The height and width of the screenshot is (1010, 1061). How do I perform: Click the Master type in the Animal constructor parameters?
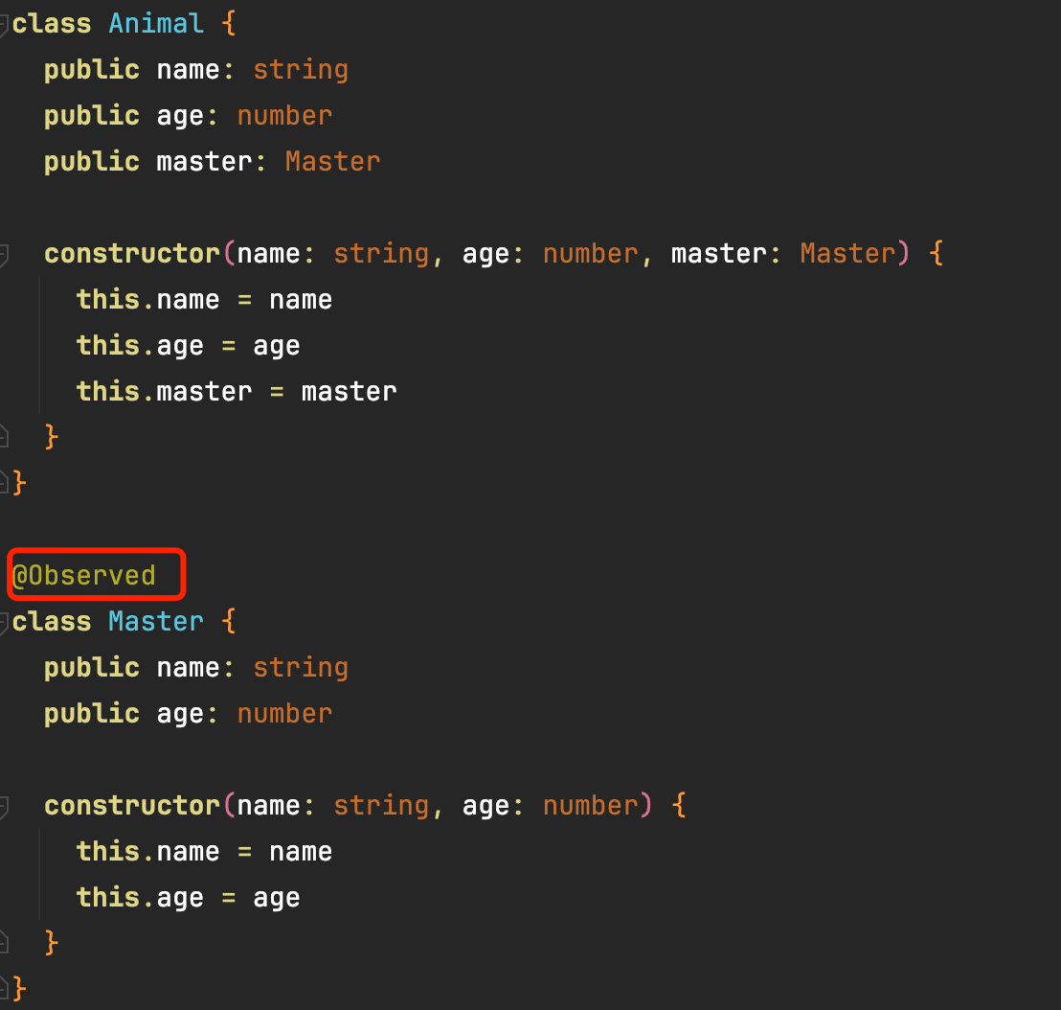[x=847, y=254]
